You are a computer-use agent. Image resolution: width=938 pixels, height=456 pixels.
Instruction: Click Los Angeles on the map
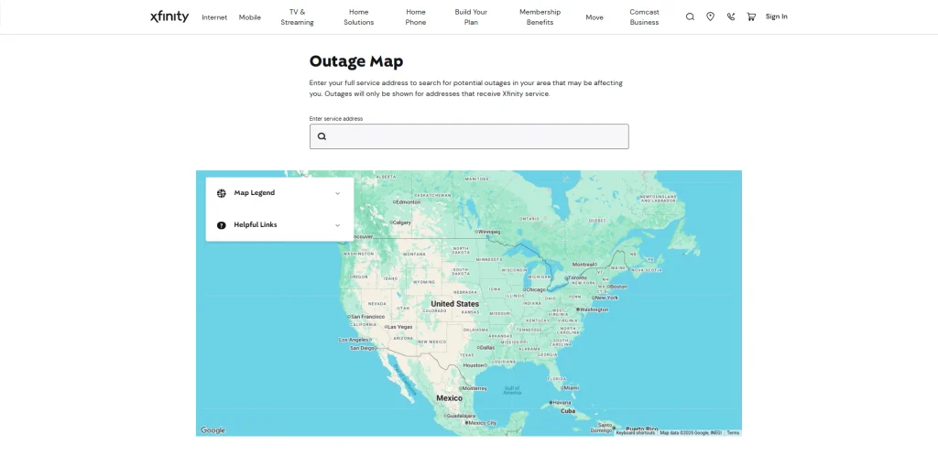point(354,340)
